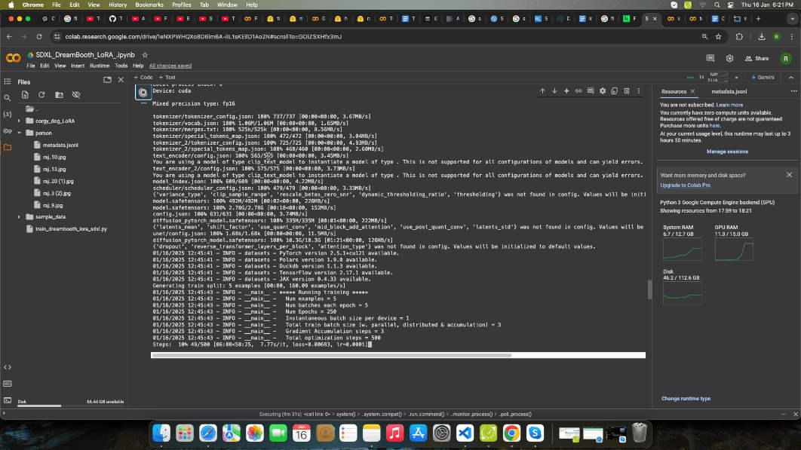Open the Secrets key icon in the sidebar
The image size is (801, 450).
click(8, 130)
